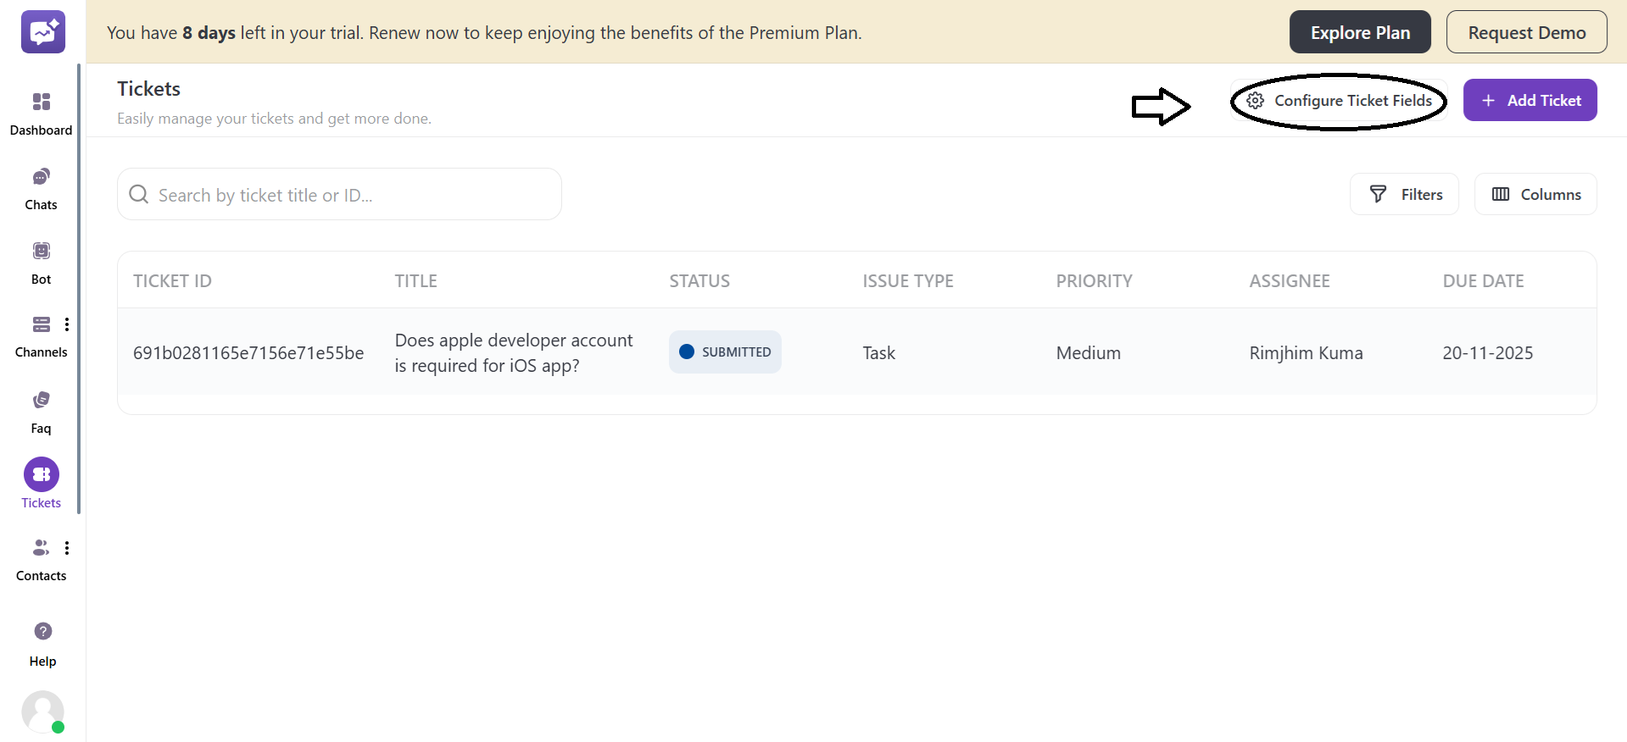Screen dimensions: 1627x742
Task: Open the Bot sidebar icon
Action: click(42, 251)
